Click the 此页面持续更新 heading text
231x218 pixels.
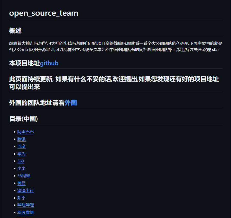(x=114, y=83)
